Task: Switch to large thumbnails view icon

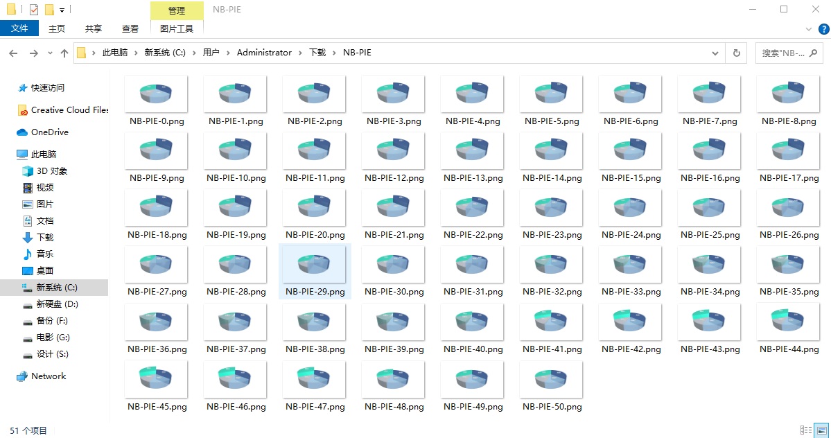Action: coord(821,430)
